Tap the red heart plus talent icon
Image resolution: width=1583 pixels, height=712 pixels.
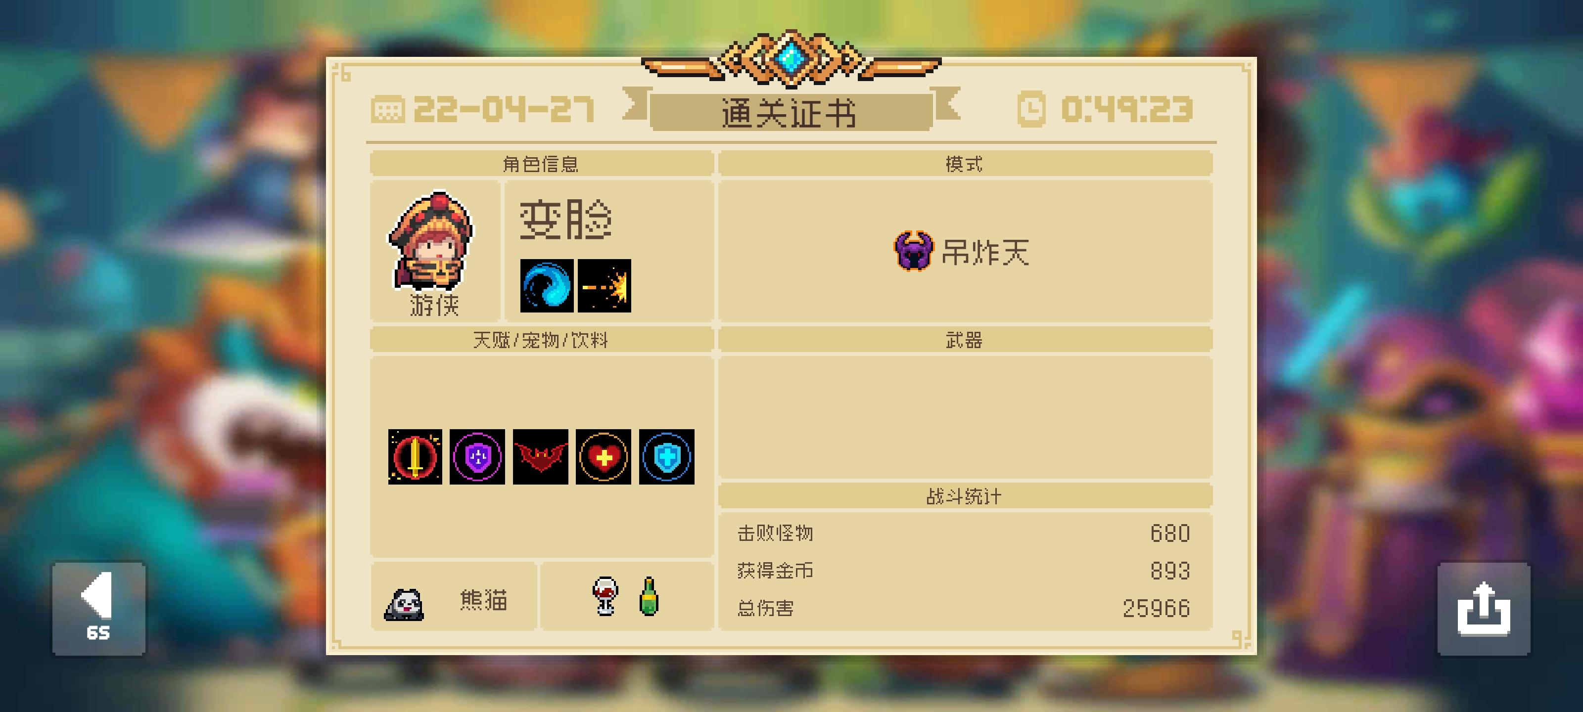click(x=604, y=456)
